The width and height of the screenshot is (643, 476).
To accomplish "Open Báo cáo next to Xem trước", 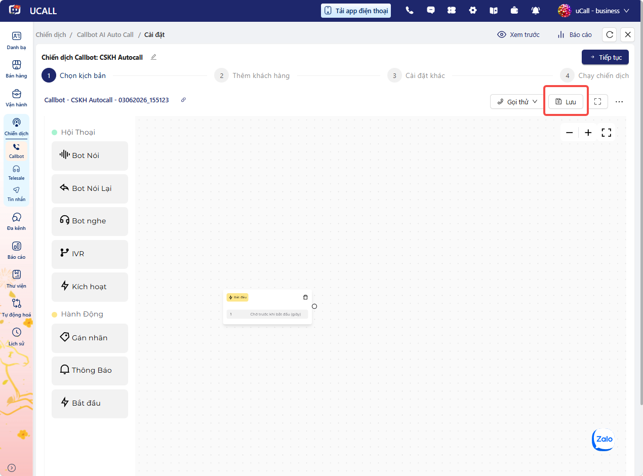I will pos(575,34).
